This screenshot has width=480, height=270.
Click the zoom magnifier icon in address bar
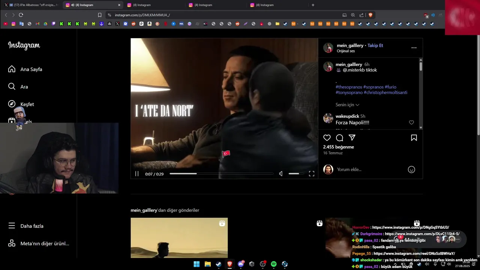click(353, 15)
